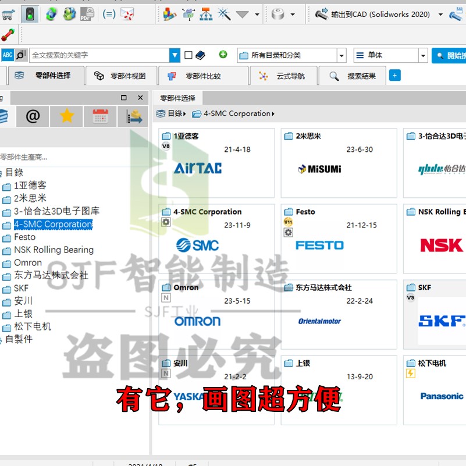Screen dimensions: 466x466
Task: Click the red-green measuring tool icon
Action: point(8,35)
